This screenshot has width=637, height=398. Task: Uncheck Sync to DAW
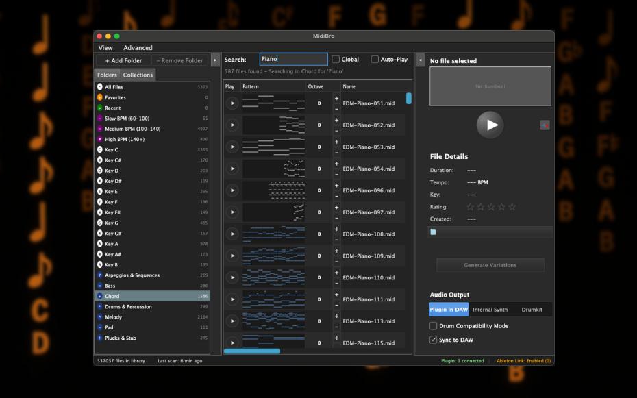[x=433, y=340]
